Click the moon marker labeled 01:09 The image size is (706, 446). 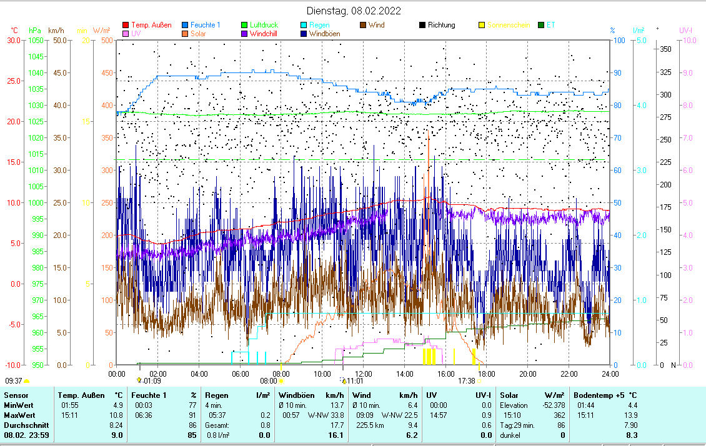pos(139,380)
